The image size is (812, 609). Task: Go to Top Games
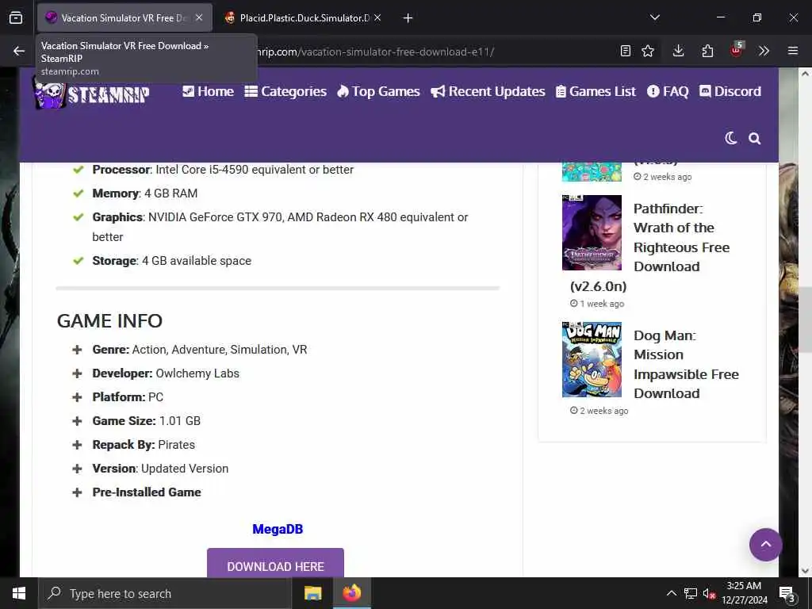(x=378, y=92)
